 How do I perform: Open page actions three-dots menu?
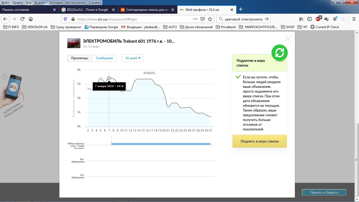point(195,19)
